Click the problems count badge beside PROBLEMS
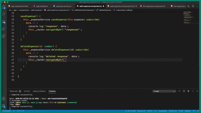The width and height of the screenshot is (201, 113). pos(20,91)
